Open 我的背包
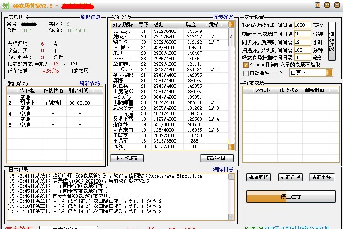Viewport: 343px width, 229px height. (290, 177)
